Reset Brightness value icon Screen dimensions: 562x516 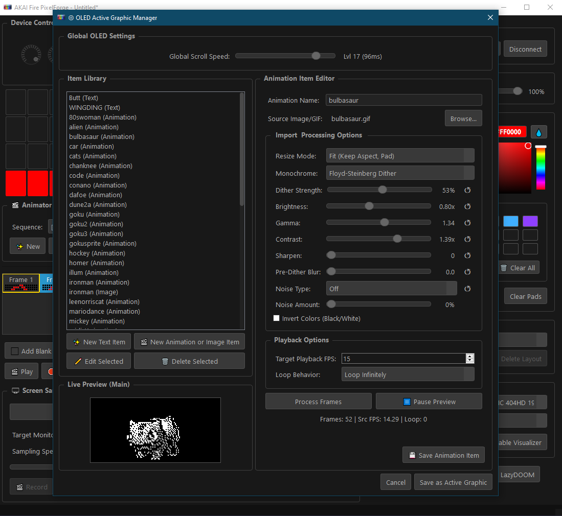click(x=467, y=206)
